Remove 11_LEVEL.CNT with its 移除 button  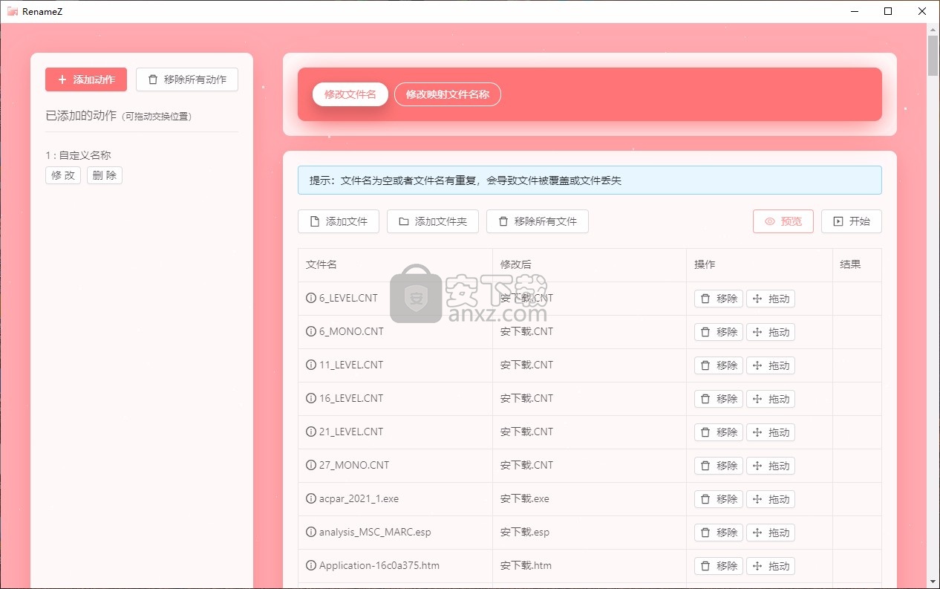point(719,365)
